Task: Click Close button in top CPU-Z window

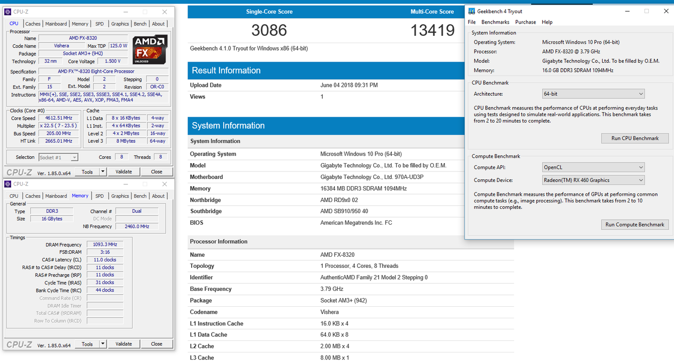Action: [157, 172]
